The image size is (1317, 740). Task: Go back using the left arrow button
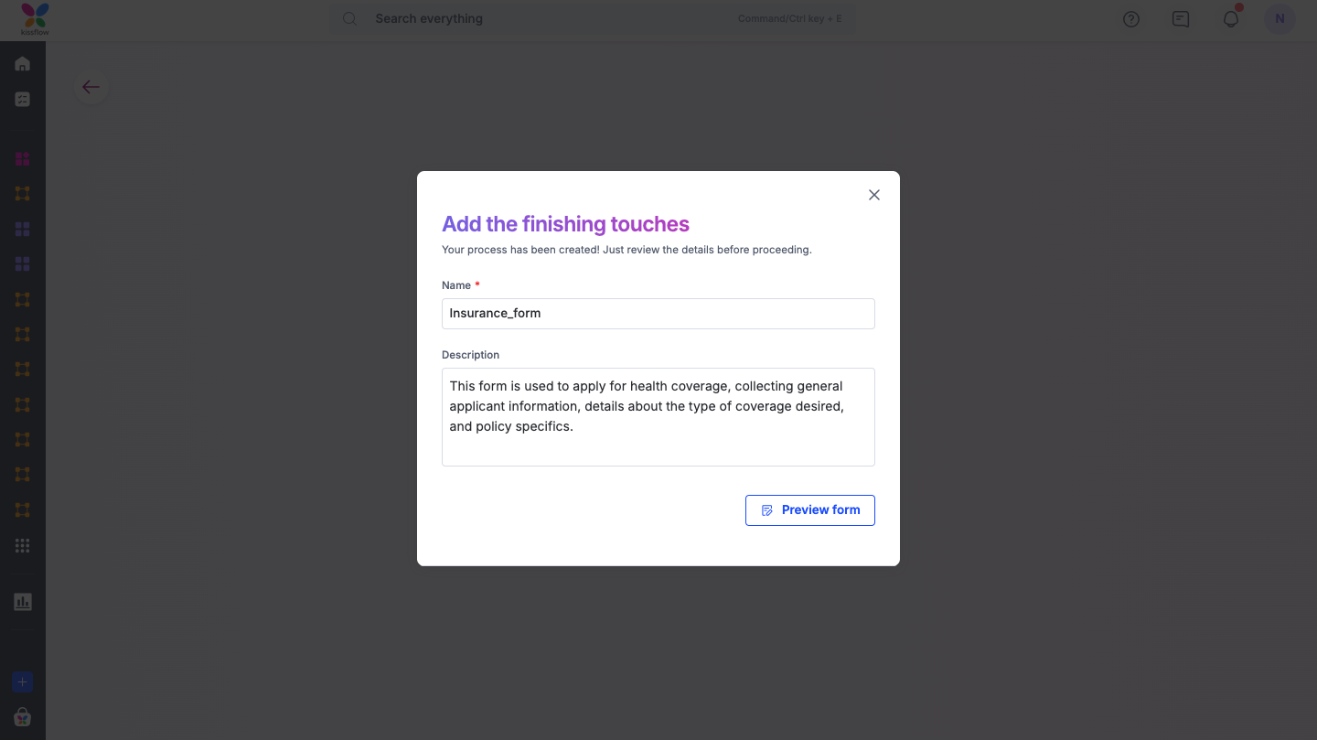[x=91, y=87]
